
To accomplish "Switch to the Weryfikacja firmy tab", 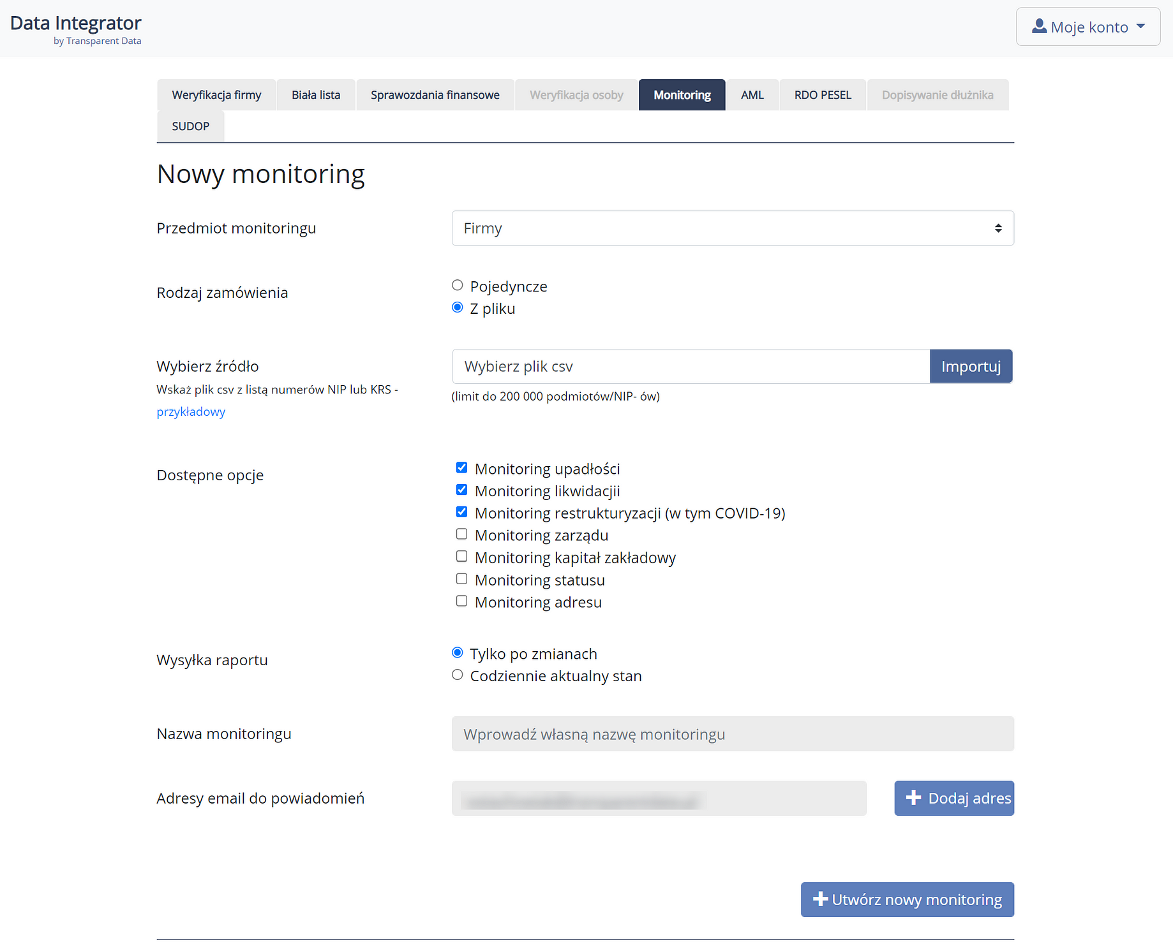I will click(216, 95).
